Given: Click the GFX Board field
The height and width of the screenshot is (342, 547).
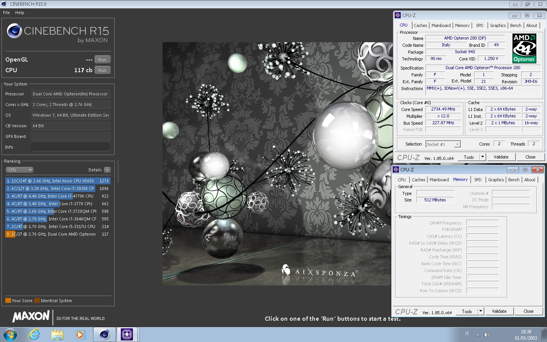Looking at the screenshot, I should click(x=71, y=136).
